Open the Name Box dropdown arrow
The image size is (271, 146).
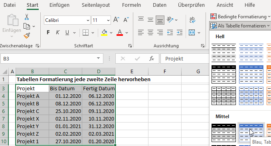click(x=98, y=58)
